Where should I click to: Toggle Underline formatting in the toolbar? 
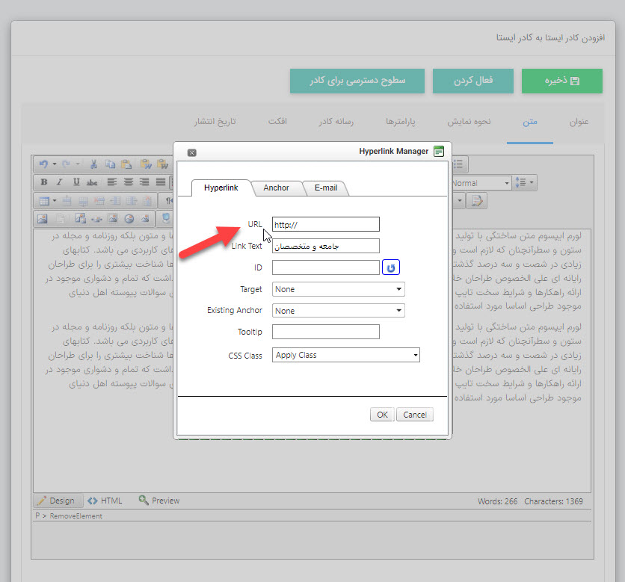tap(76, 181)
